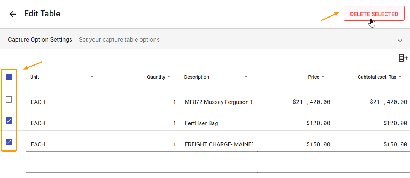Open the Quantity column dropdown arrow
410x178 pixels.
tap(169, 77)
